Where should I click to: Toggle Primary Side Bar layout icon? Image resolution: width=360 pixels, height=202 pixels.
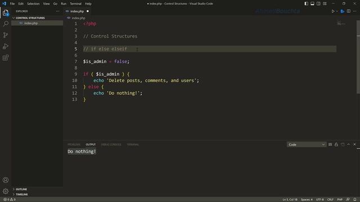click(306, 4)
